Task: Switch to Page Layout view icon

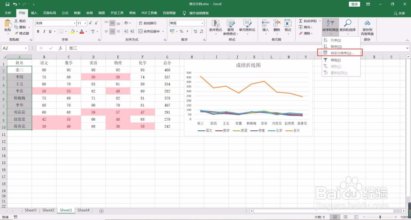Action: tap(345, 217)
